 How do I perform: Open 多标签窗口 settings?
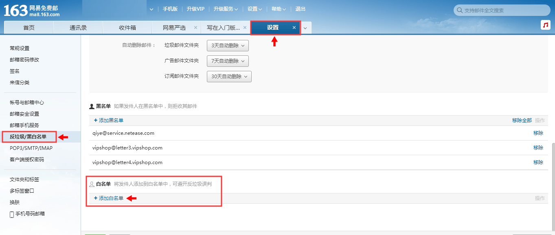pos(22,191)
